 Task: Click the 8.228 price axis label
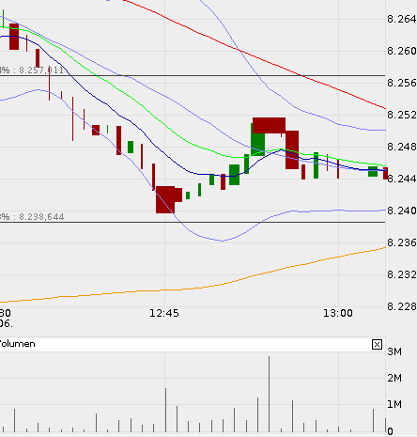[x=402, y=306]
